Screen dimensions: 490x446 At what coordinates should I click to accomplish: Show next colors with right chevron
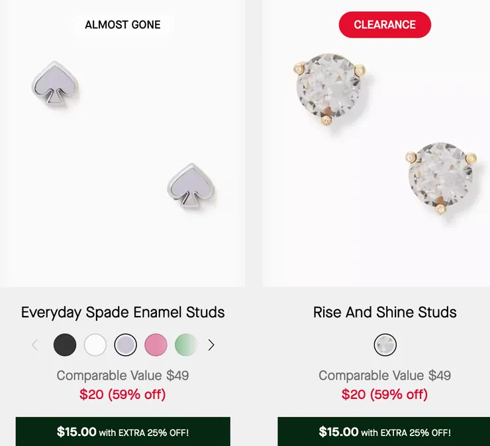click(211, 345)
